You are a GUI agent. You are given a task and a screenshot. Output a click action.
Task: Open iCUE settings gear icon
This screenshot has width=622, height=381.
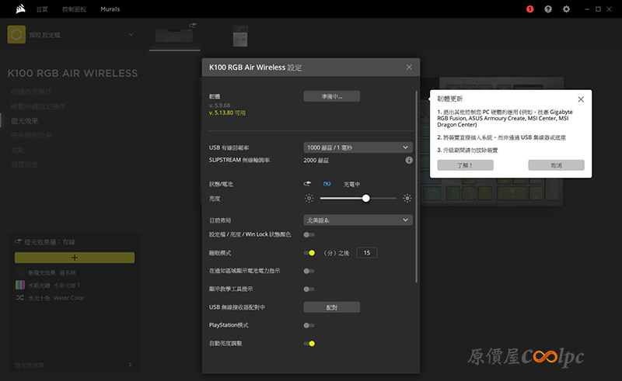pyautogui.click(x=567, y=9)
